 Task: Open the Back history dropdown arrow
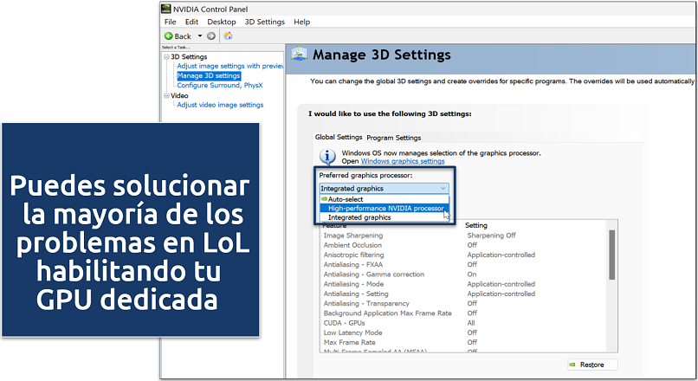[x=199, y=36]
